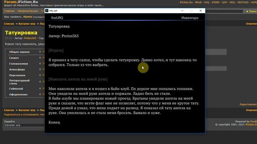
Task: Click the taty.qst app icon in title bar
Action: [47, 11]
